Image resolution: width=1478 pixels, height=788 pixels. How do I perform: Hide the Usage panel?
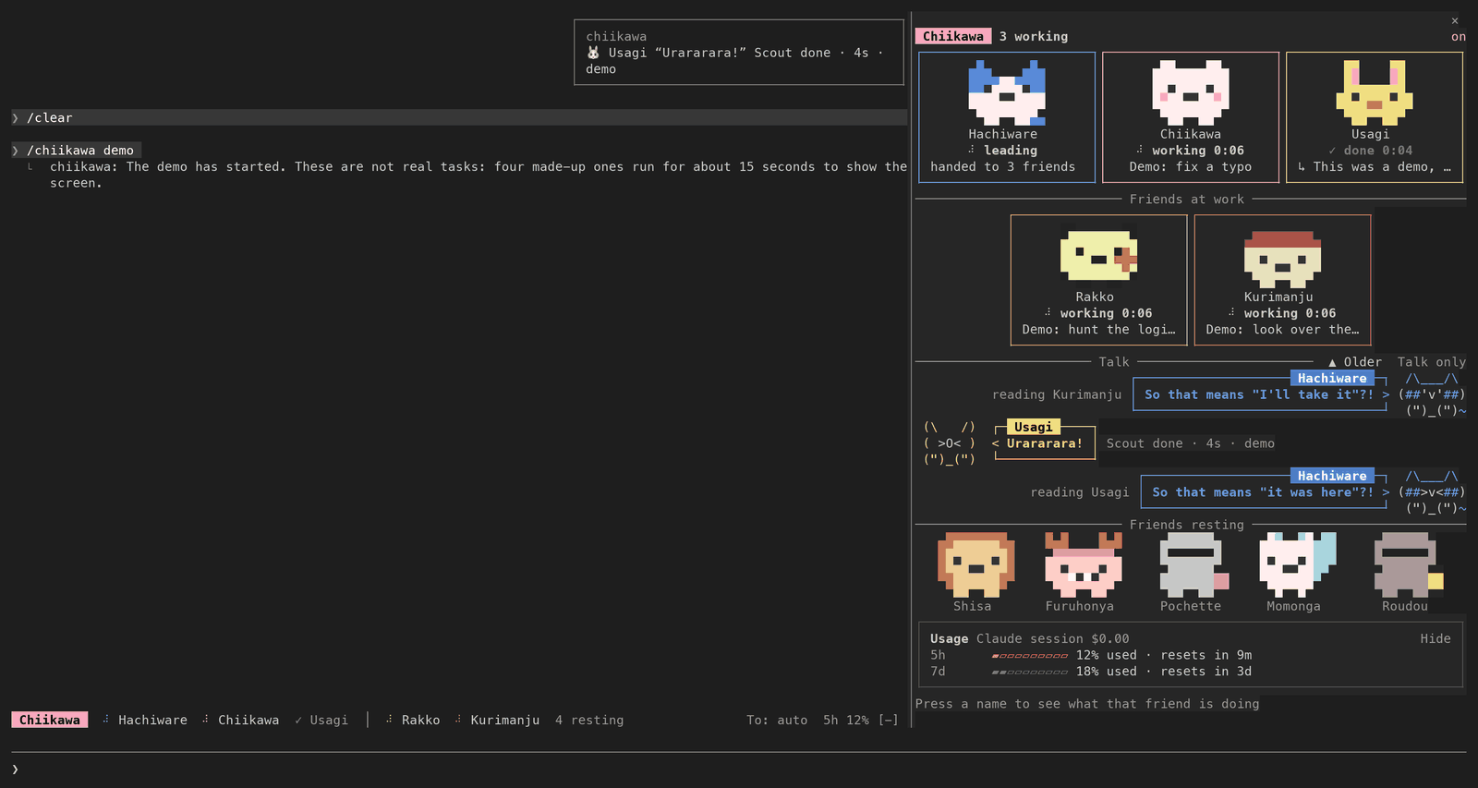pyautogui.click(x=1435, y=638)
